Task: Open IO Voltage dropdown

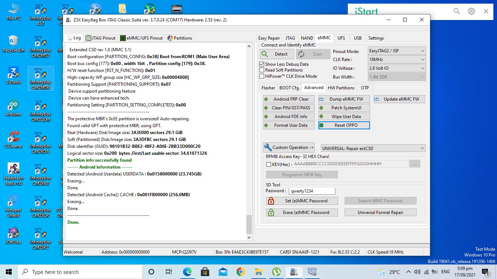Action: (x=397, y=68)
